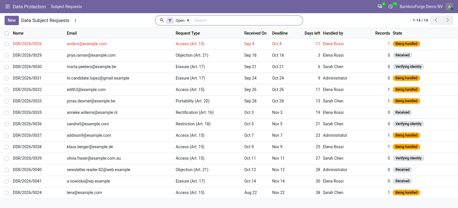Open the Subject Requests menu

point(66,7)
